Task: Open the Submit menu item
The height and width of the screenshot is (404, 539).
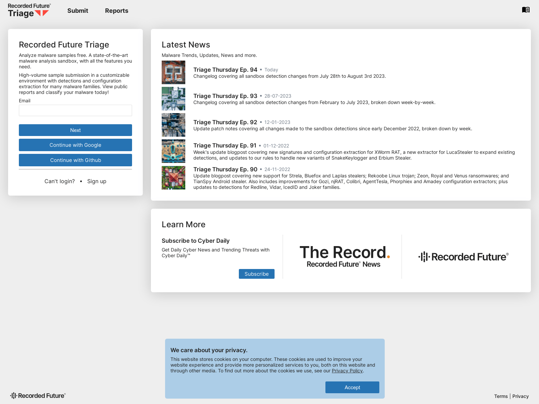Action: [x=78, y=11]
